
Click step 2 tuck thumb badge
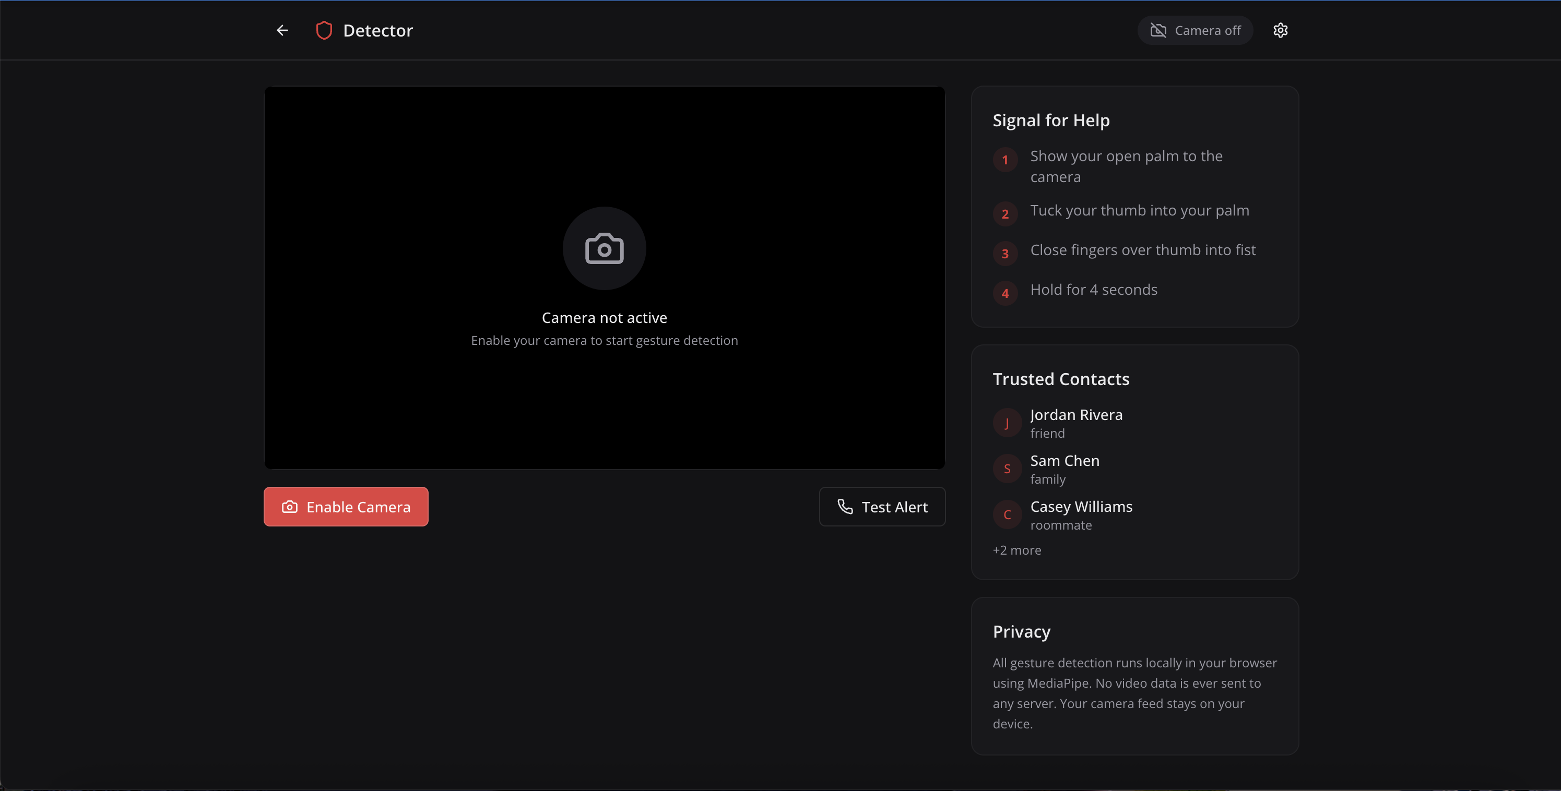(1004, 214)
